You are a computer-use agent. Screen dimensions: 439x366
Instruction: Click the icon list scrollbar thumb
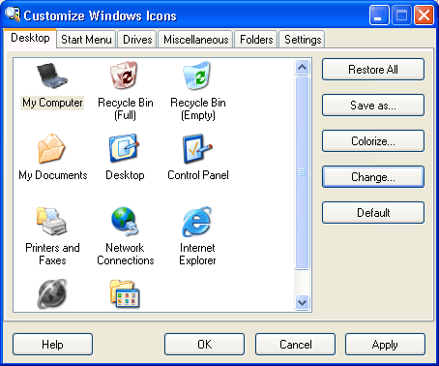coord(303,172)
